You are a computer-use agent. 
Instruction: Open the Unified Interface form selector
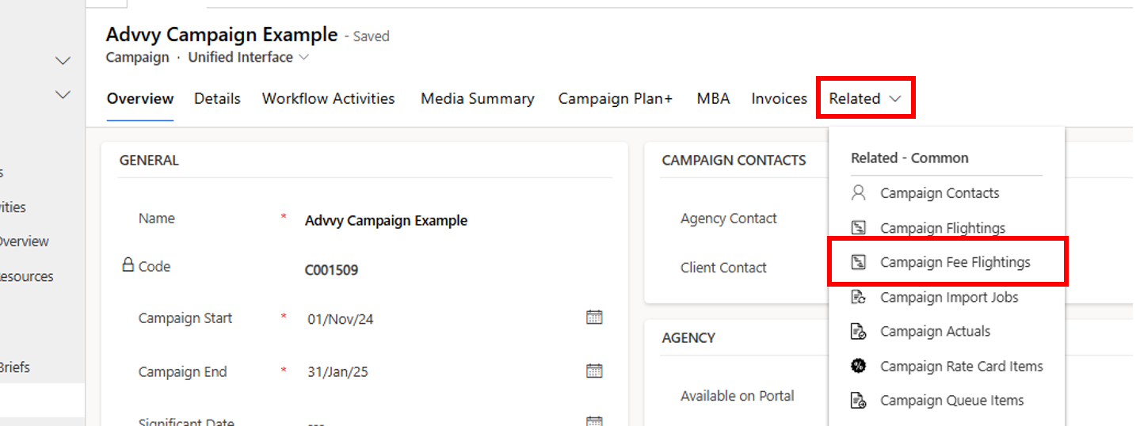tap(248, 58)
